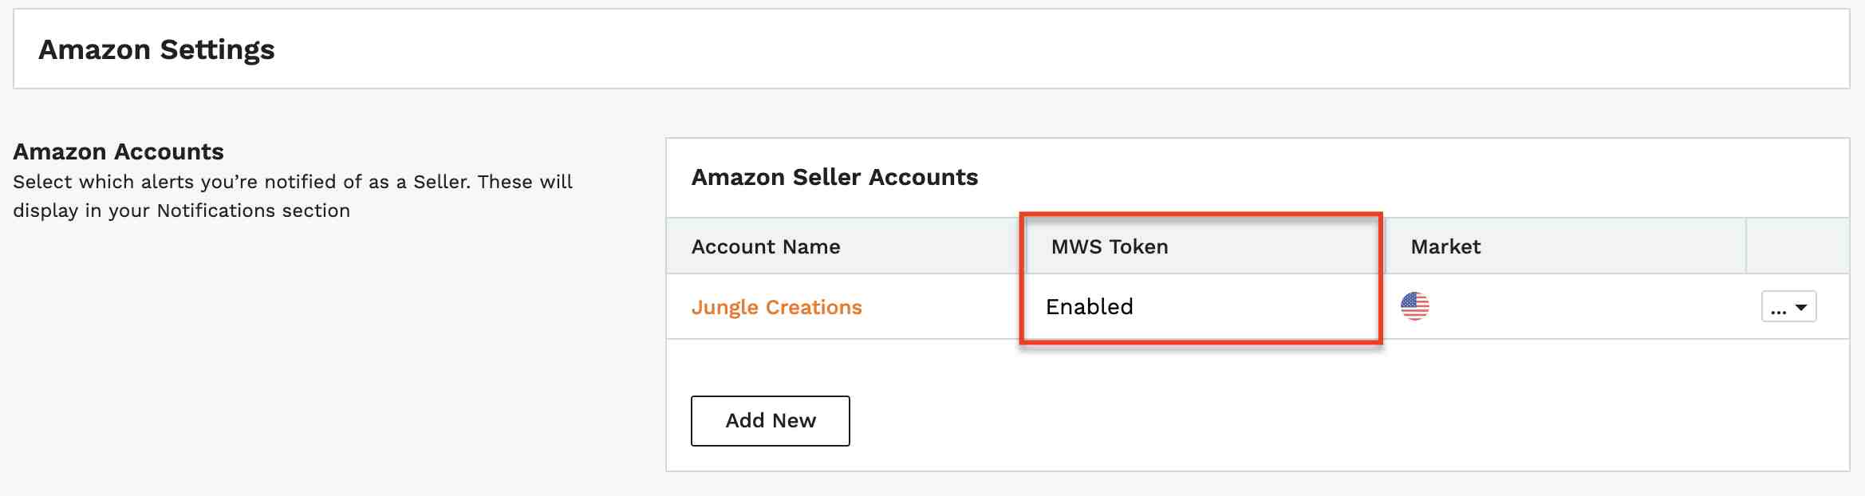Click the Amazon Settings page title

(156, 49)
